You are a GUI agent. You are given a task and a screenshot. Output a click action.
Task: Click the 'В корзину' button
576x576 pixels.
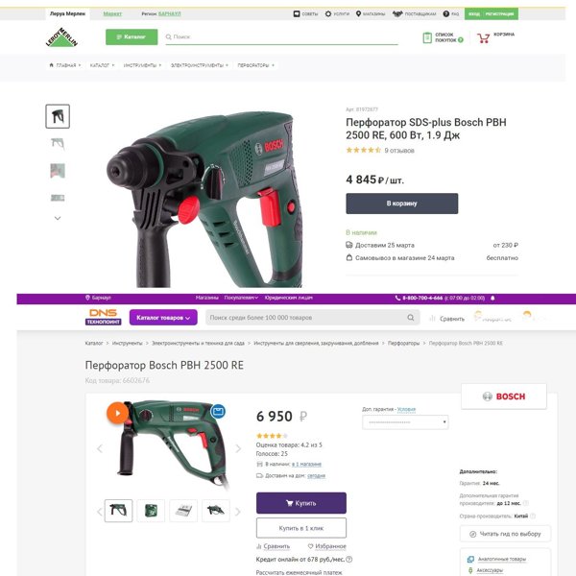coord(402,204)
